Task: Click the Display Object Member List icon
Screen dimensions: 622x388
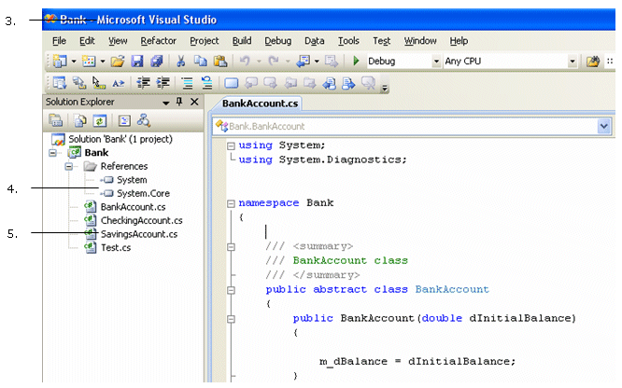Action: click(x=60, y=83)
